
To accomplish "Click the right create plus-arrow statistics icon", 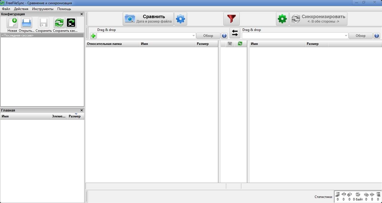I will coord(366,194).
